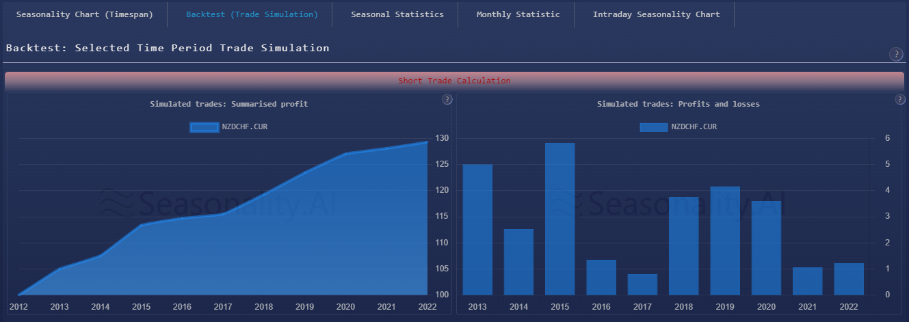Image resolution: width=909 pixels, height=322 pixels.
Task: Click the 2017 bar in profits chart
Action: [x=642, y=284]
